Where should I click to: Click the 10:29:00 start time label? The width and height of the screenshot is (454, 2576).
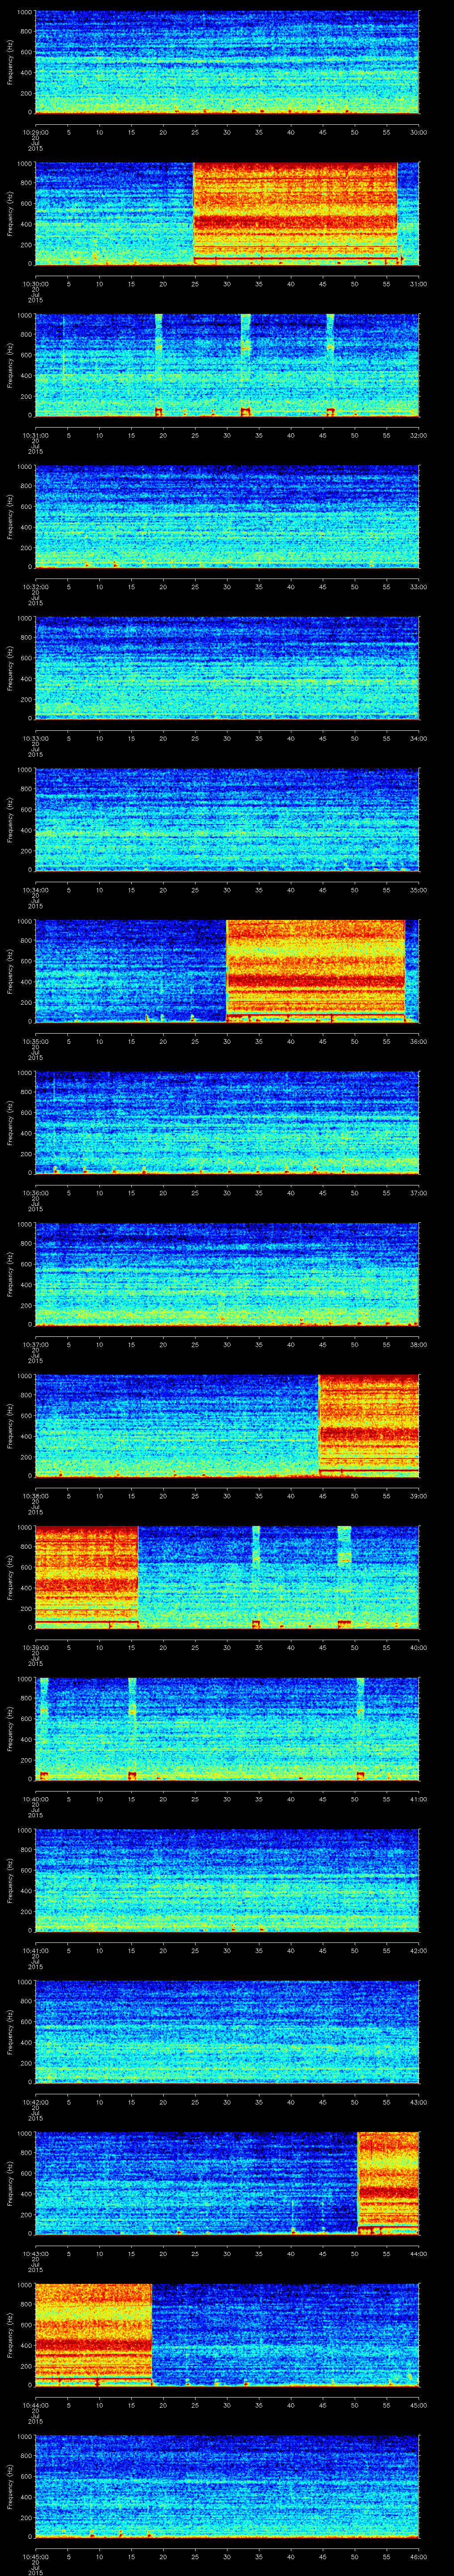click(36, 132)
